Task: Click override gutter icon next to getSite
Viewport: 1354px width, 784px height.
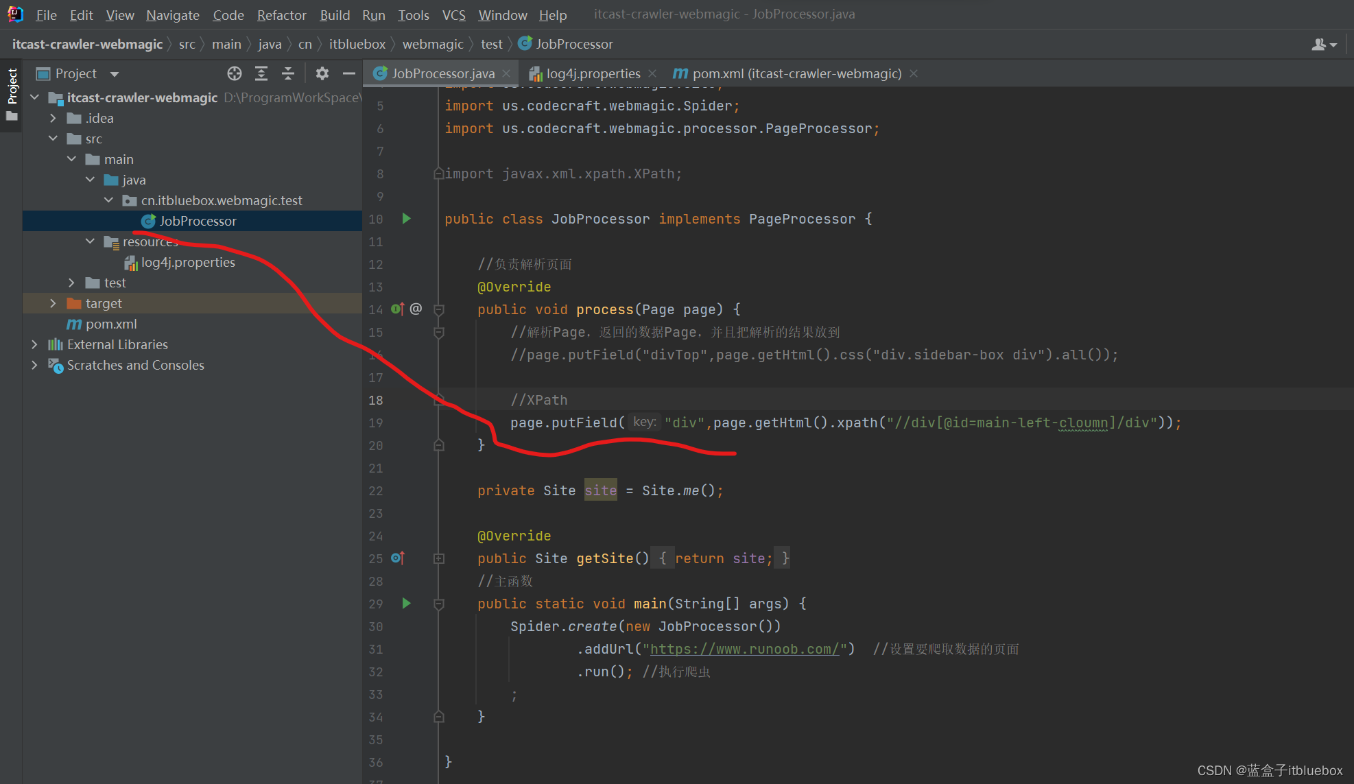Action: (x=398, y=558)
